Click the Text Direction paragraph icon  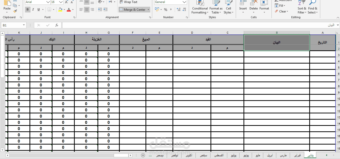pos(110,2)
